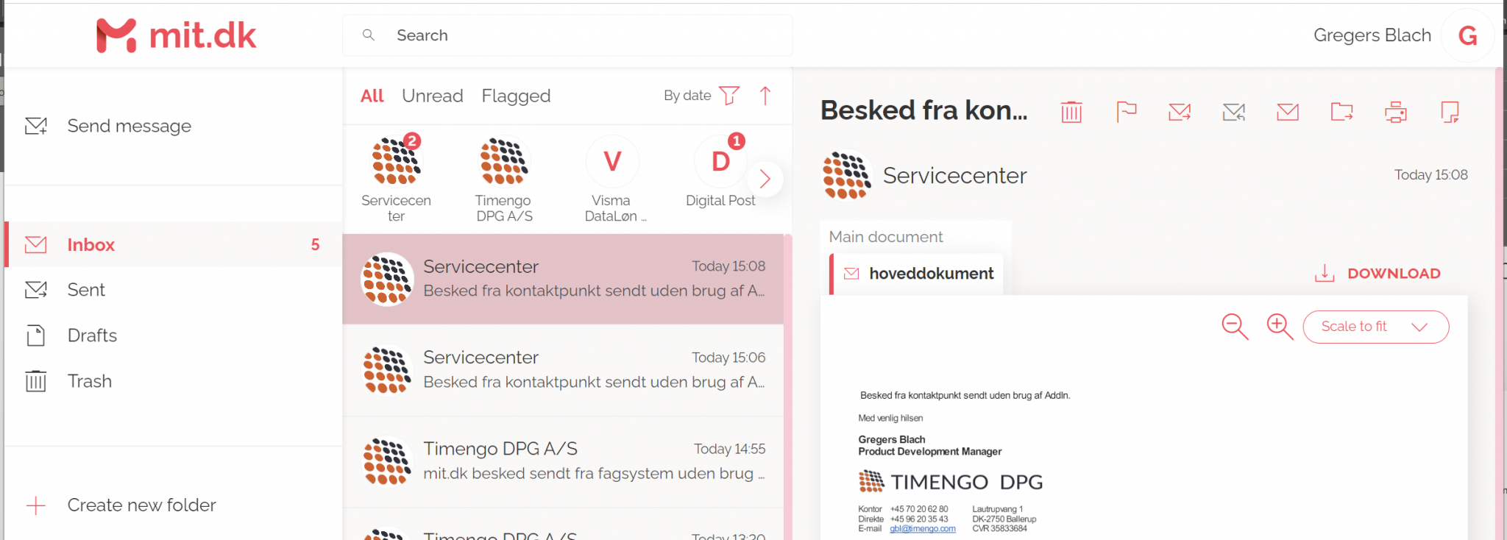The image size is (1507, 540).
Task: Switch to the Flagged tab
Action: coord(516,96)
